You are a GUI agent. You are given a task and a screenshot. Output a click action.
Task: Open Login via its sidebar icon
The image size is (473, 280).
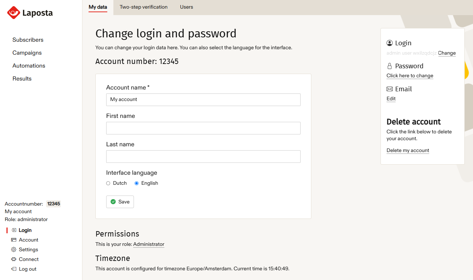click(14, 230)
